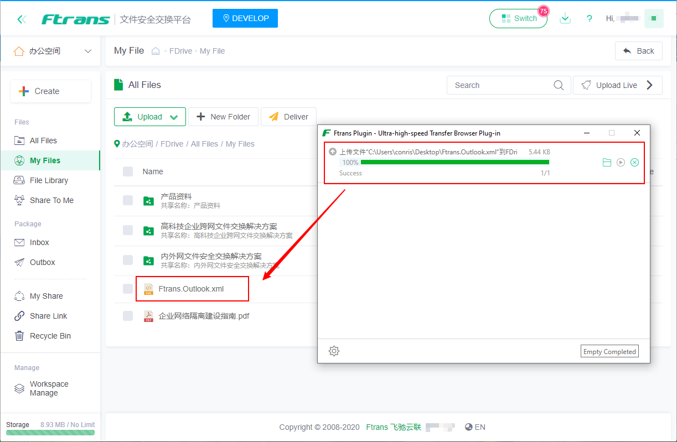The width and height of the screenshot is (677, 442).
Task: Click the Upload Live button
Action: 617,85
